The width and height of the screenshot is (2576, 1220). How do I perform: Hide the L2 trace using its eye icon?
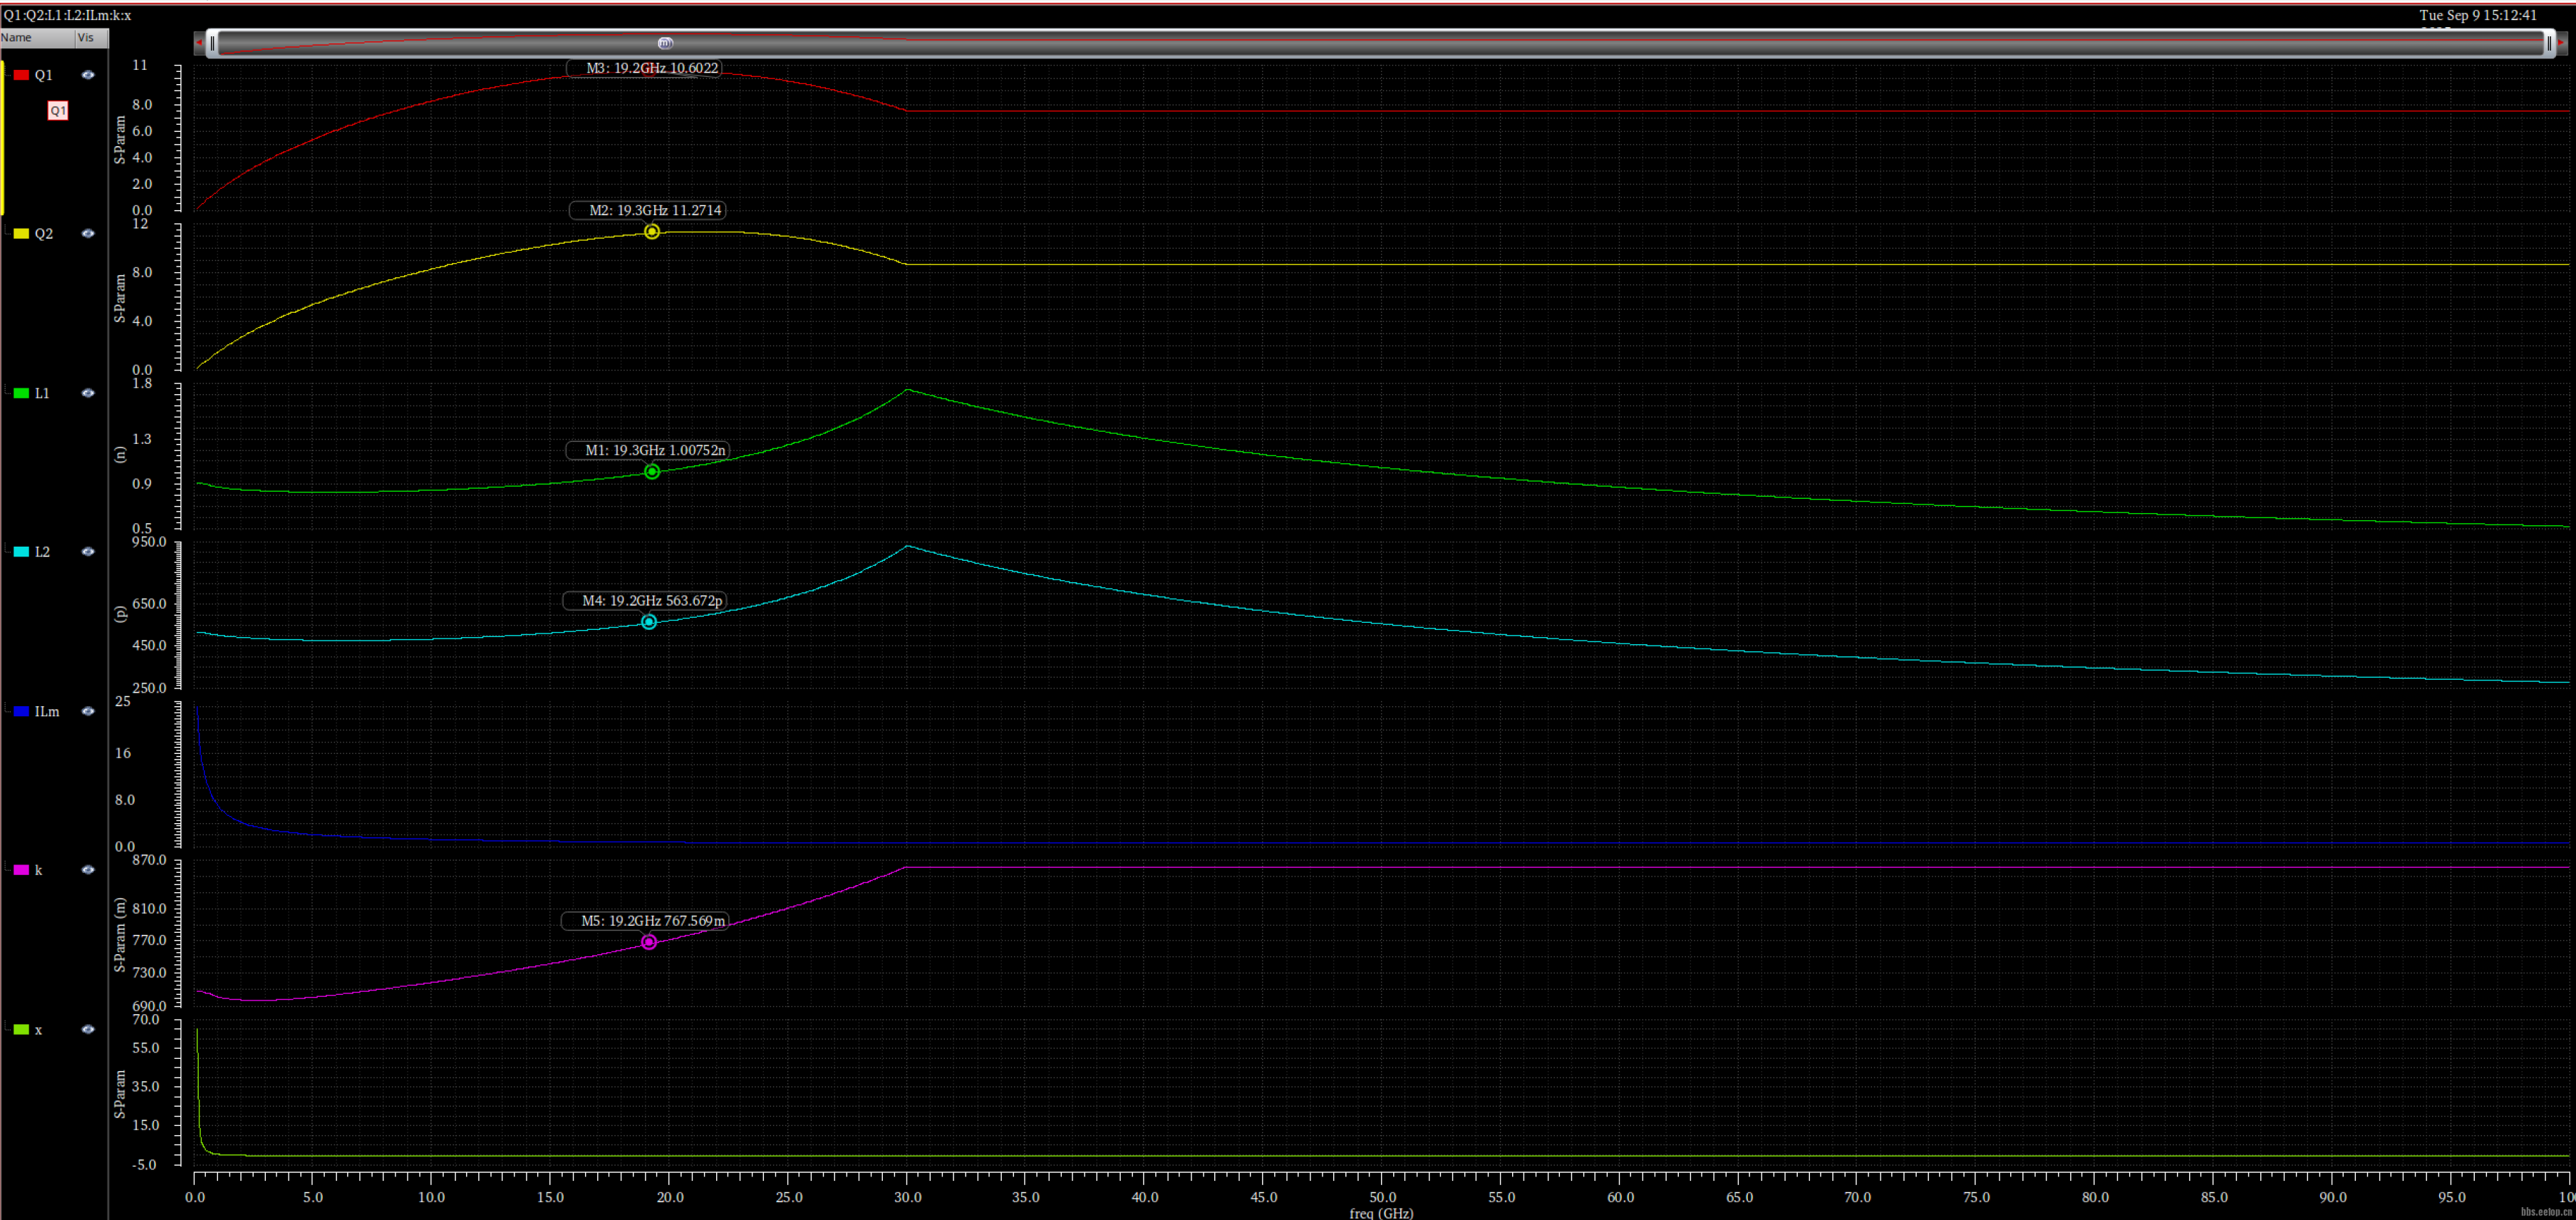tap(88, 552)
